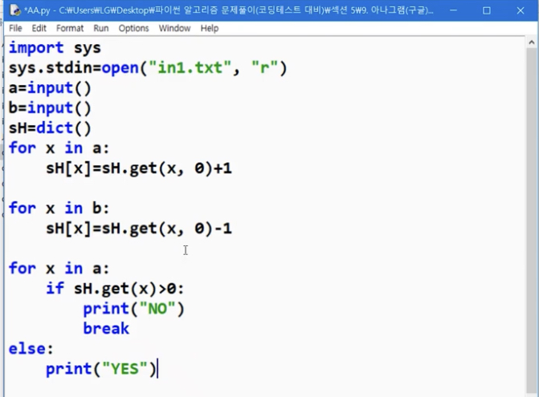The image size is (539, 397).
Task: Click the vertical scrollbar thumb
Action: click(532, 220)
